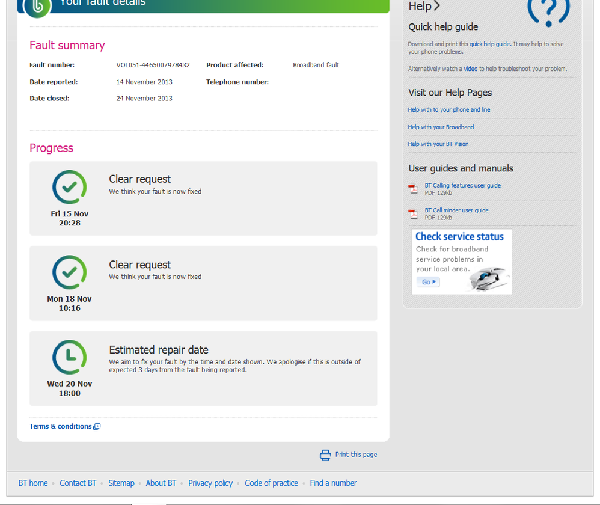Click the large question mark help icon
Viewport: 600px width, 505px height.
coord(548,13)
